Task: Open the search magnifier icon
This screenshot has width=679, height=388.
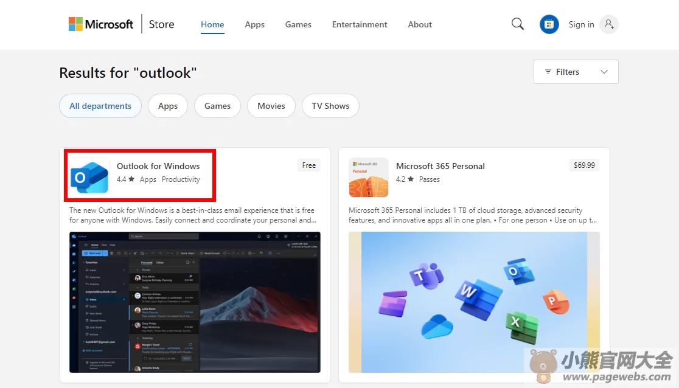Action: 518,24
